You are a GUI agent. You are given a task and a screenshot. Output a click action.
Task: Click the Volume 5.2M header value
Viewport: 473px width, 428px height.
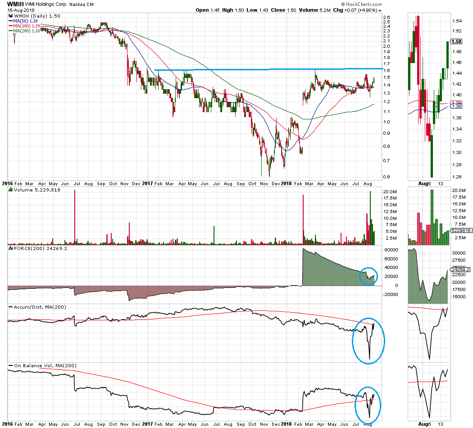[x=314, y=10]
